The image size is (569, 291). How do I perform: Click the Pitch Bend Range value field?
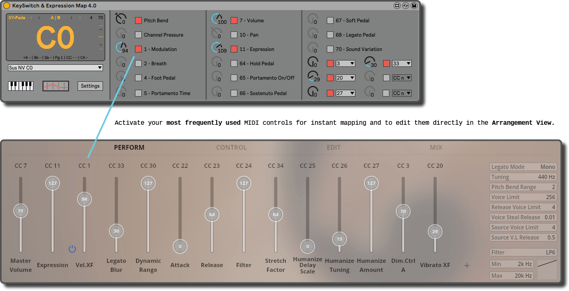click(x=523, y=187)
